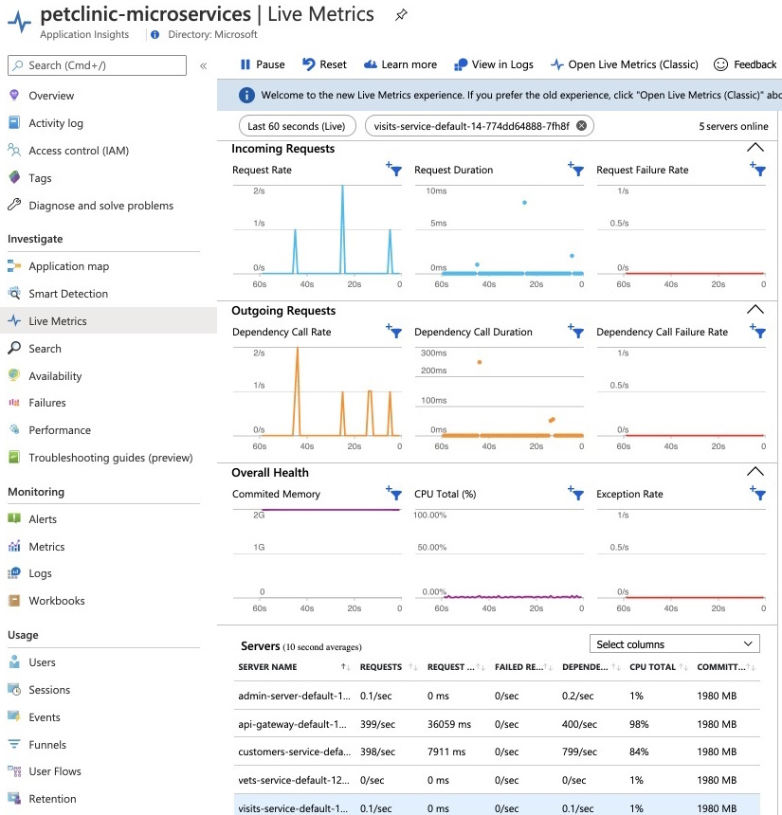The image size is (782, 815).
Task: Click Exception Rate filter icon
Action: pos(757,493)
